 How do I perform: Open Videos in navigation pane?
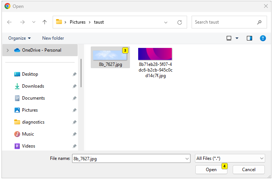28,146
